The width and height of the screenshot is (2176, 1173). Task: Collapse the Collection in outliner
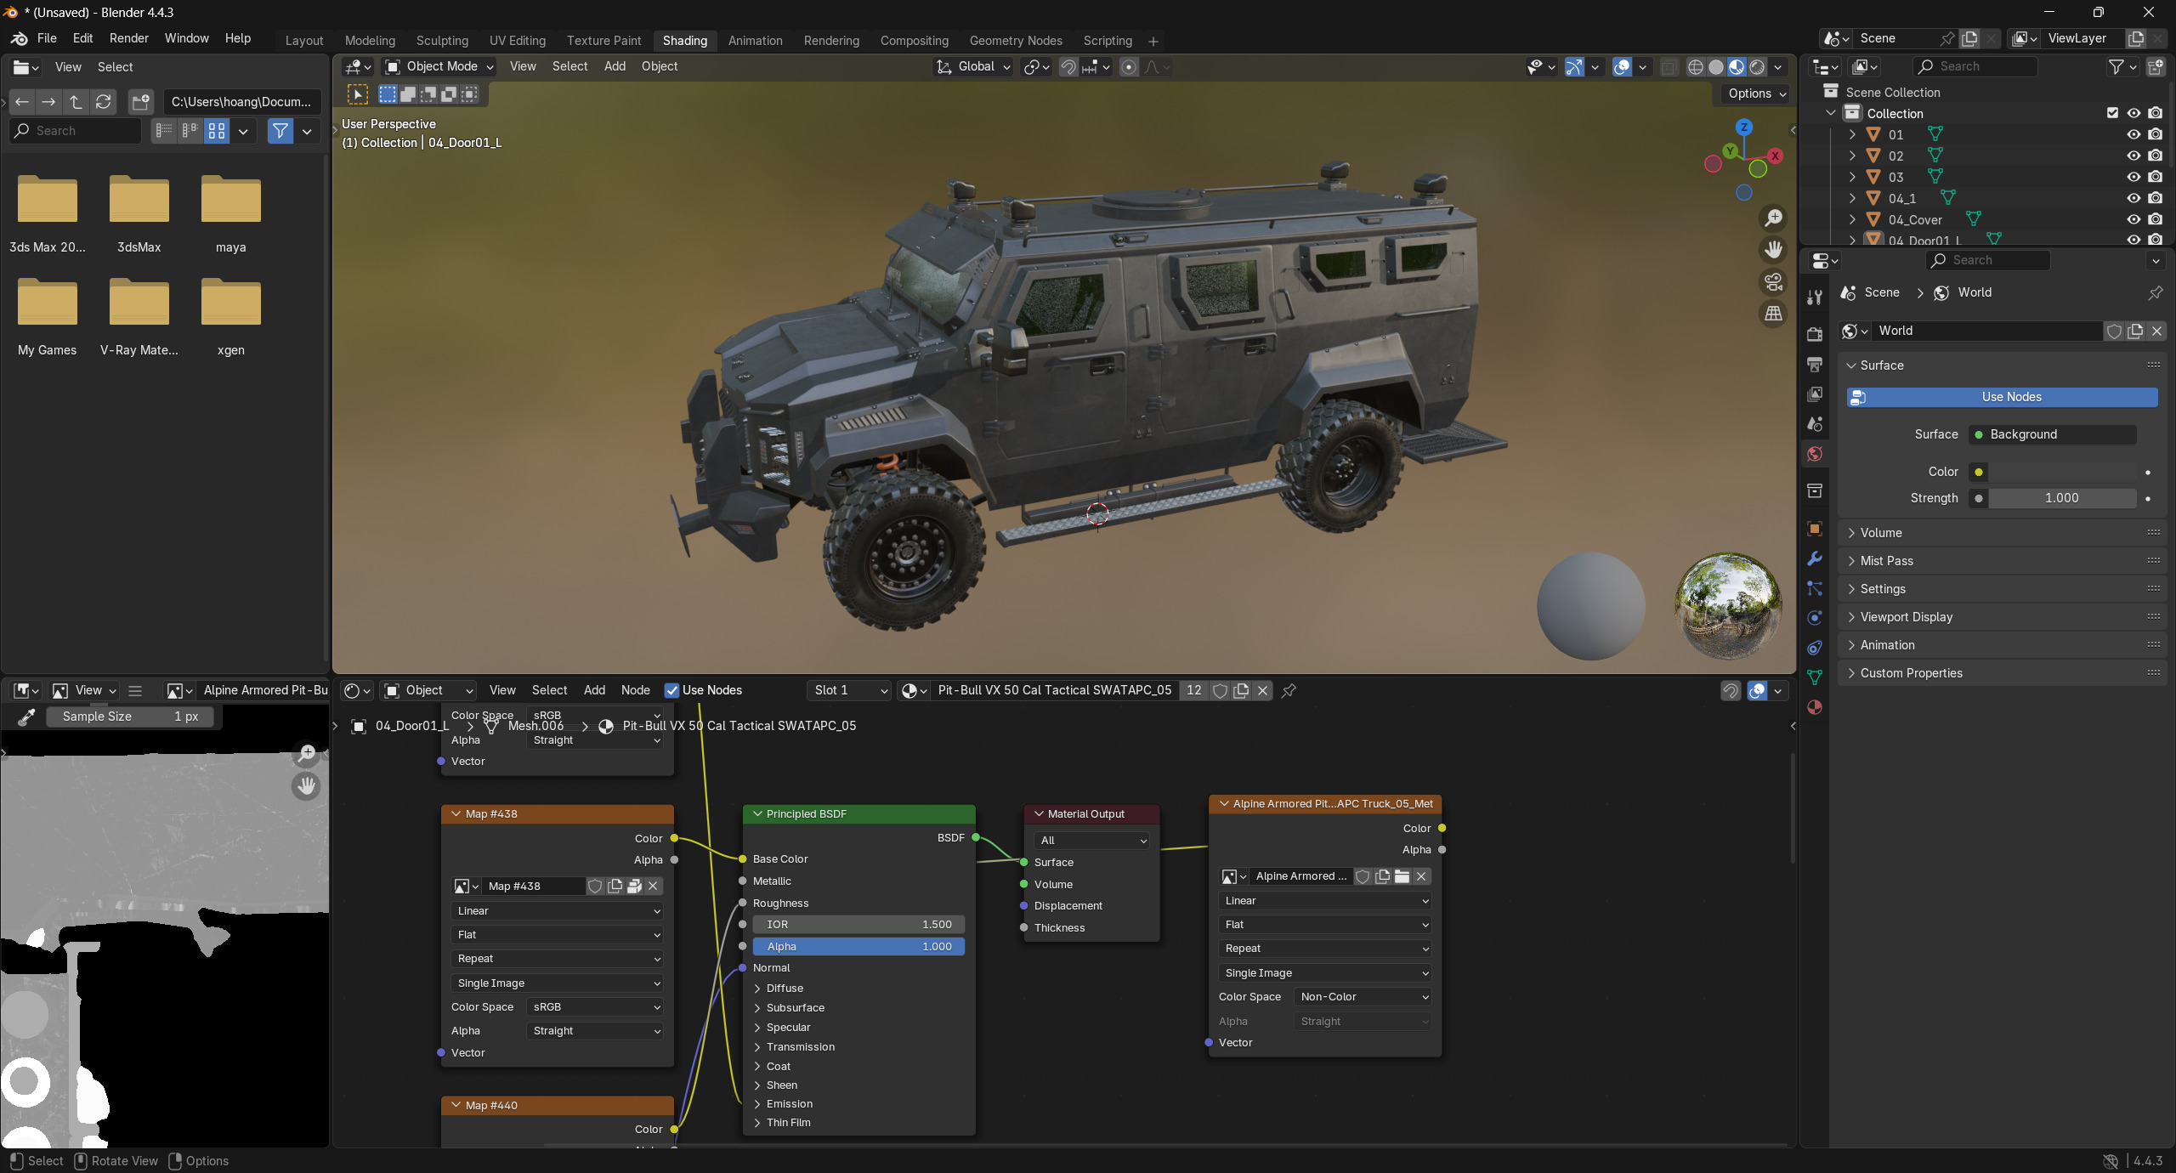(1831, 113)
